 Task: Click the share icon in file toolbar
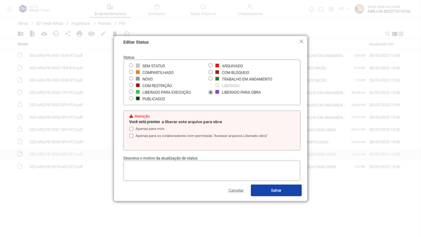[x=68, y=34]
